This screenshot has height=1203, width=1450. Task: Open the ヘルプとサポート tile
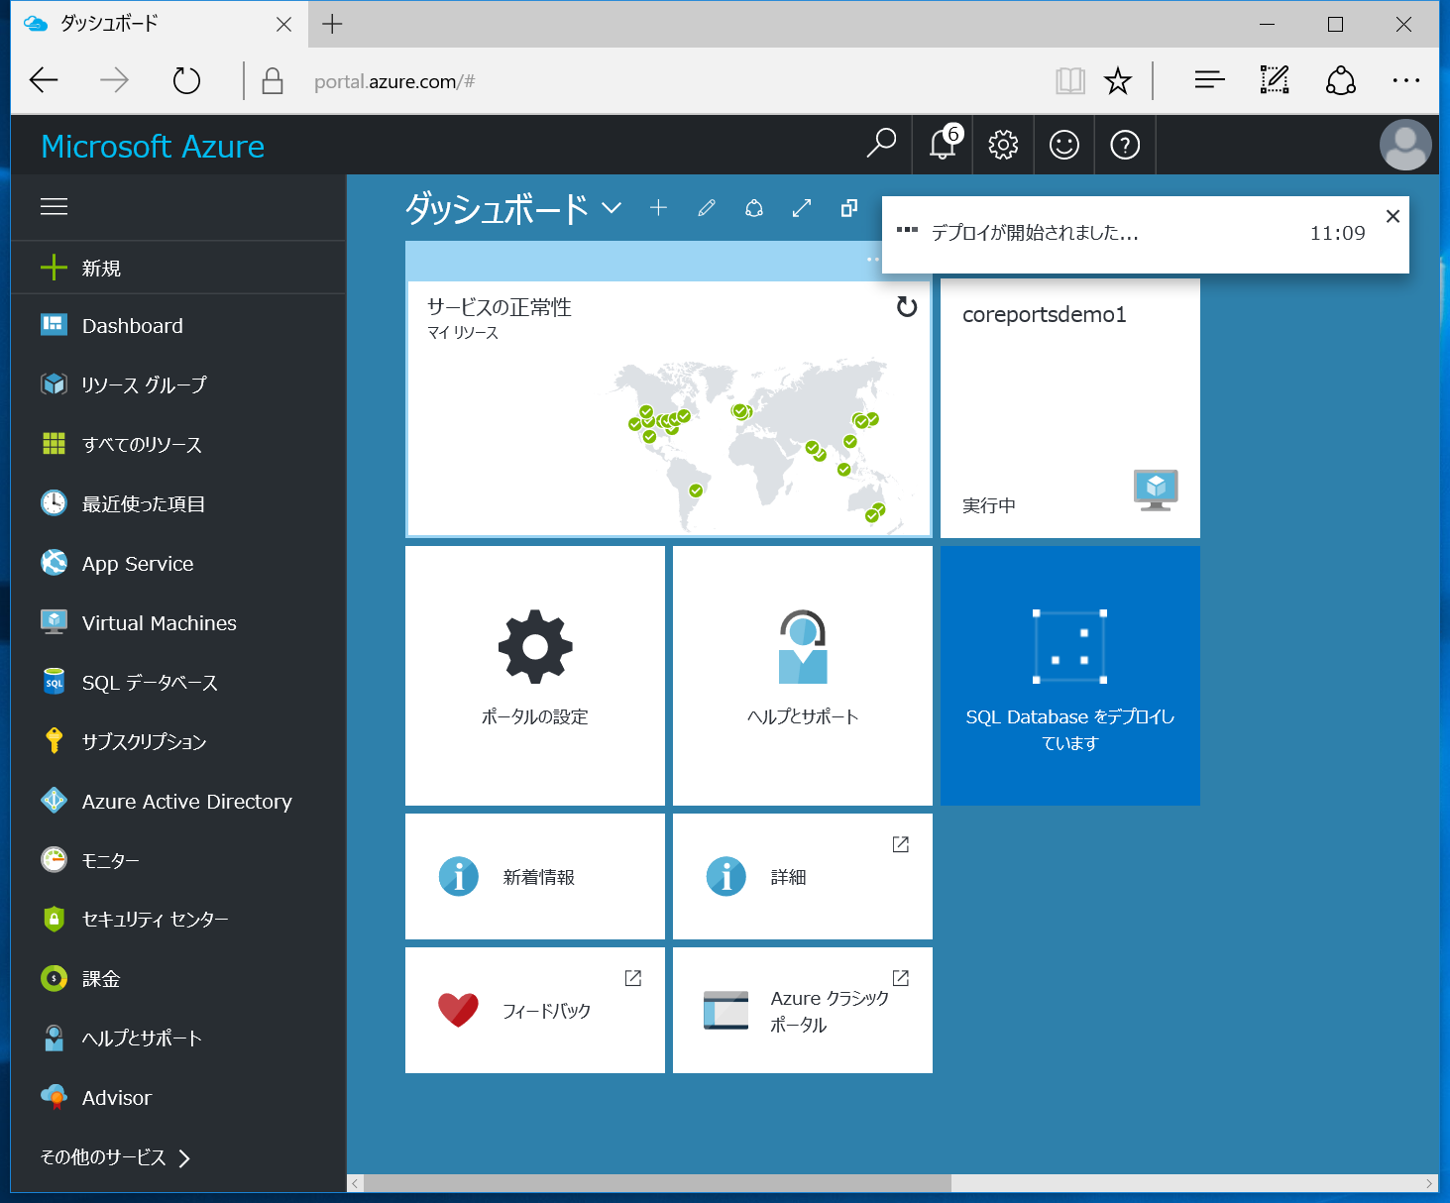click(x=803, y=676)
